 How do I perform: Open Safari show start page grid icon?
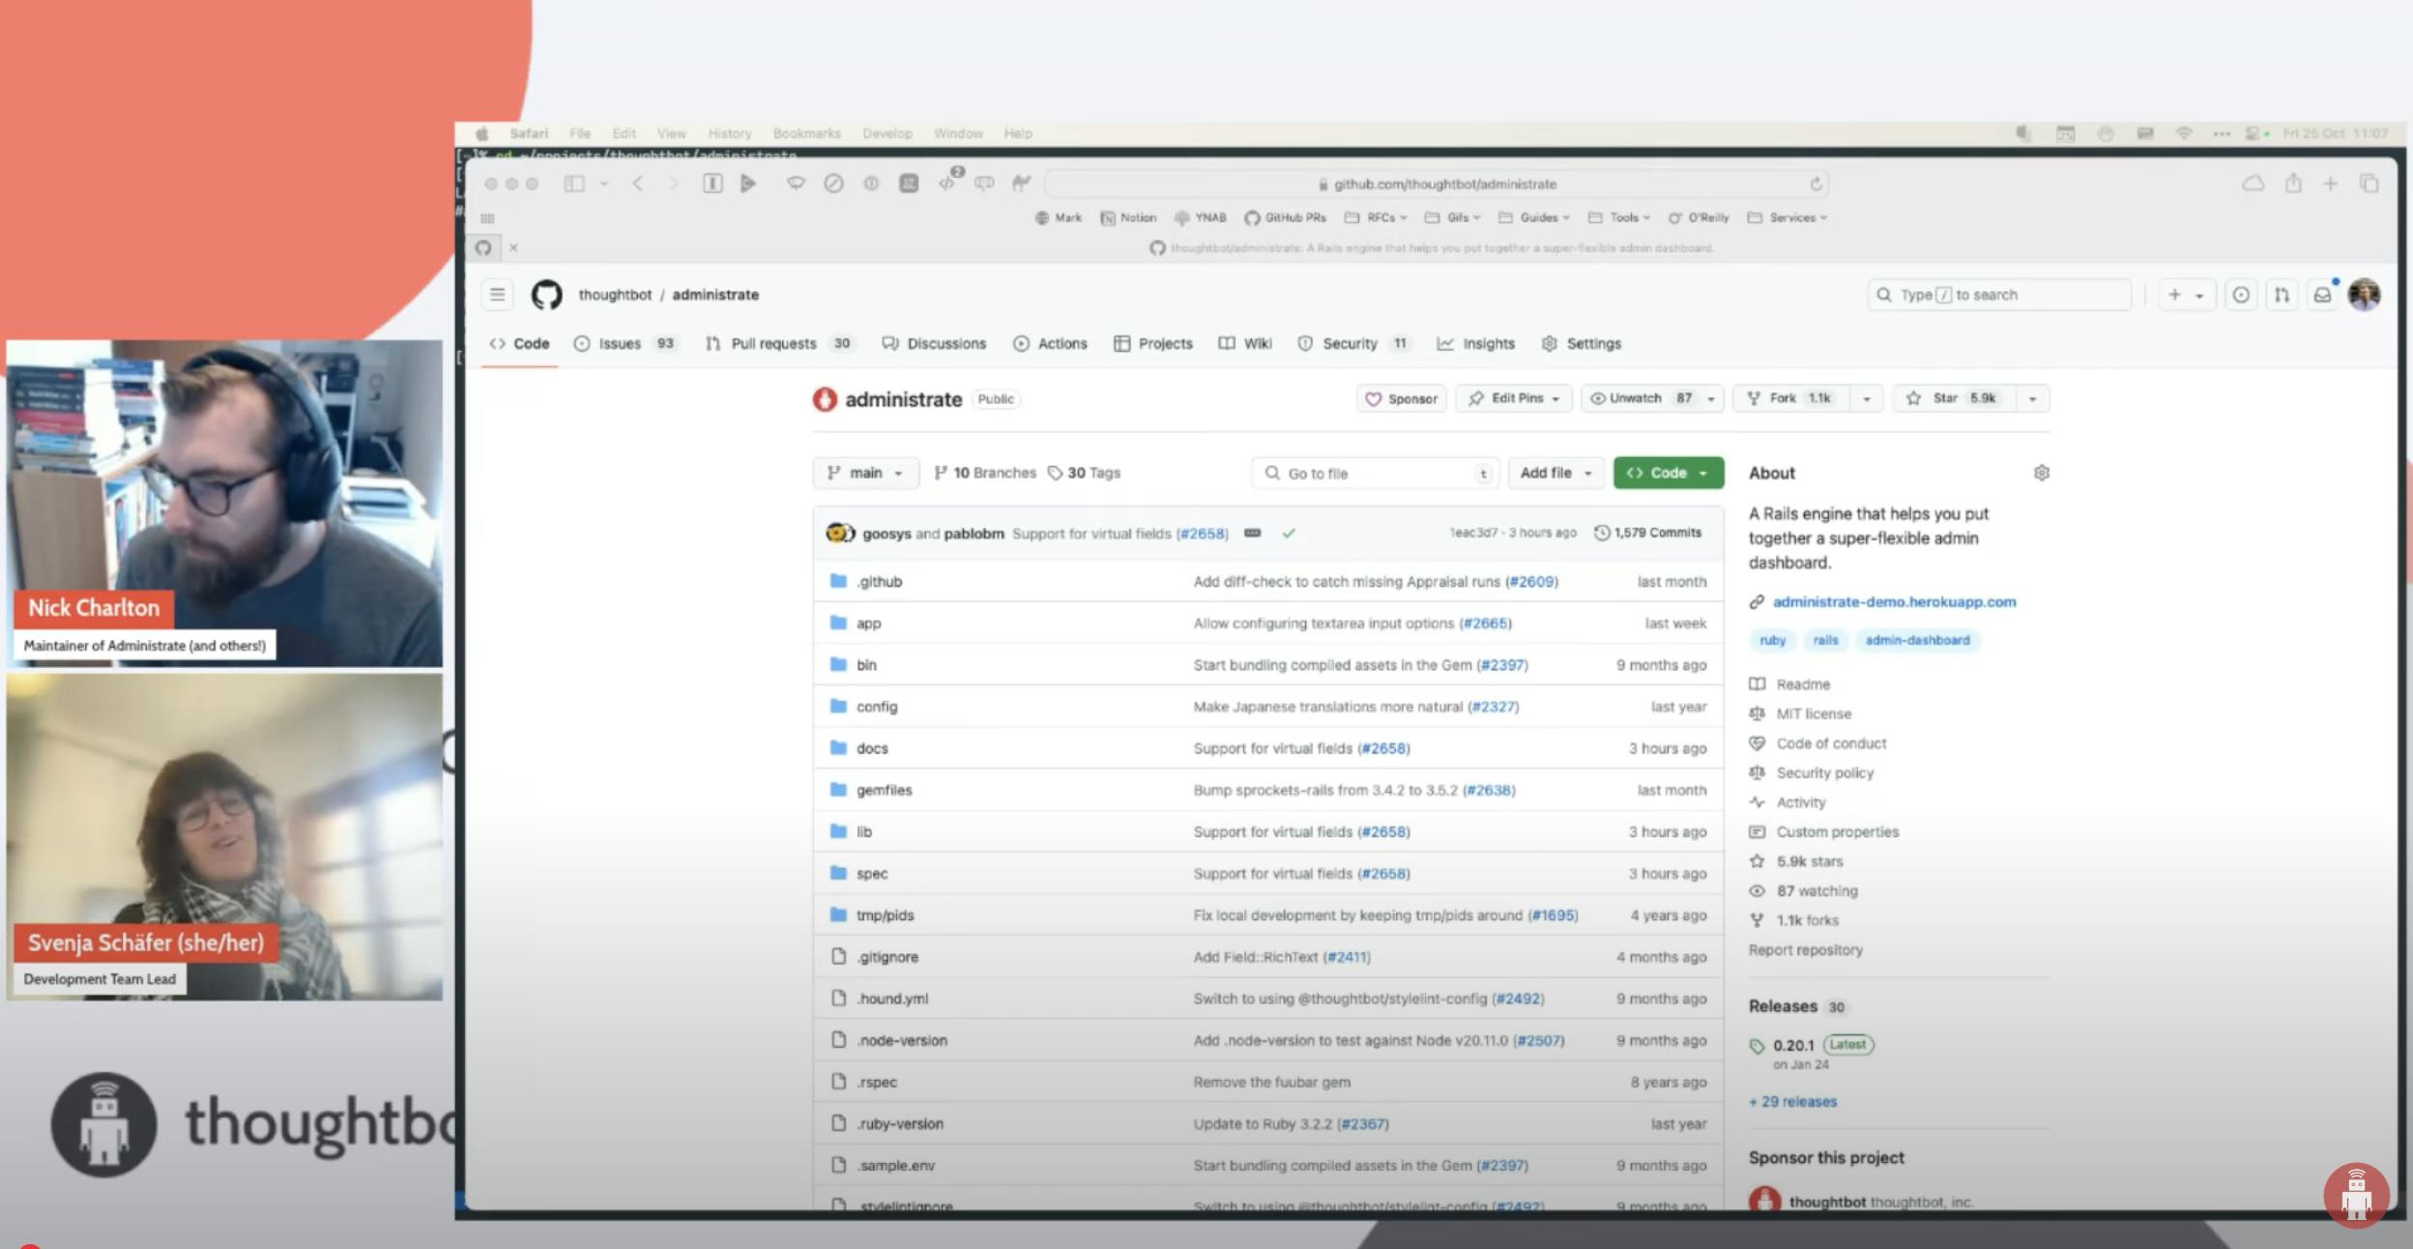pyautogui.click(x=487, y=218)
